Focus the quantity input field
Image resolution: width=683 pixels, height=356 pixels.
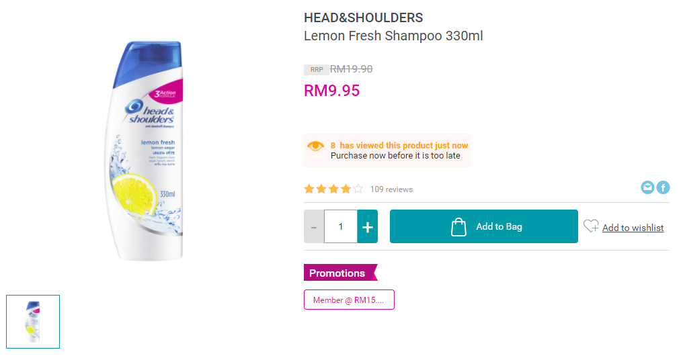[x=340, y=227]
